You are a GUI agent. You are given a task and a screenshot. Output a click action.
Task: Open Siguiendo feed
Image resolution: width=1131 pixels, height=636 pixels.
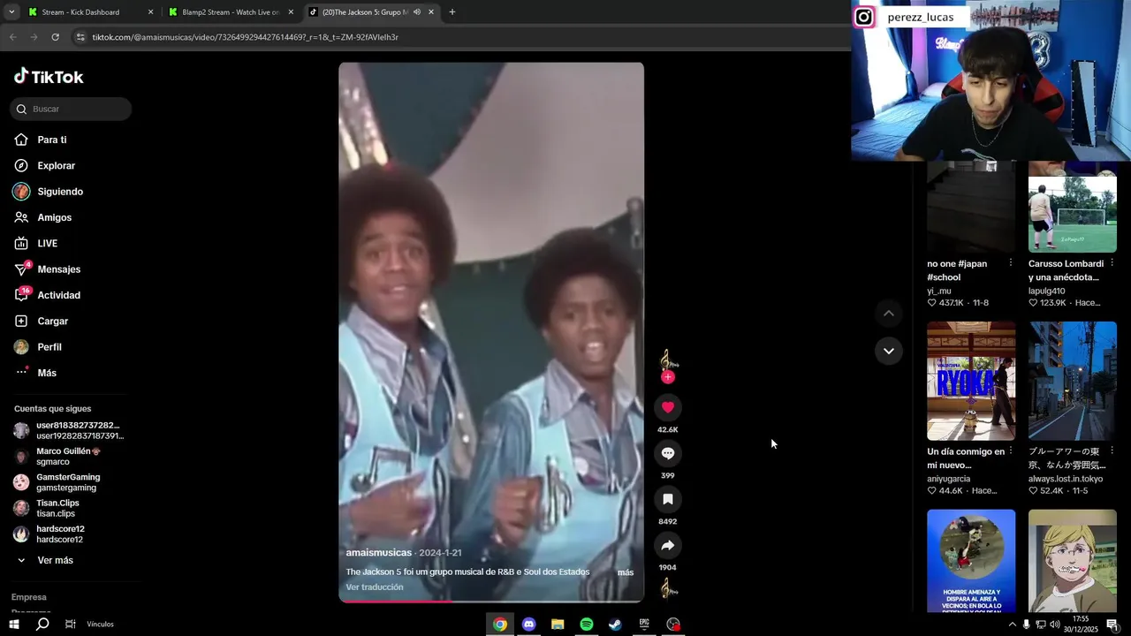(60, 192)
